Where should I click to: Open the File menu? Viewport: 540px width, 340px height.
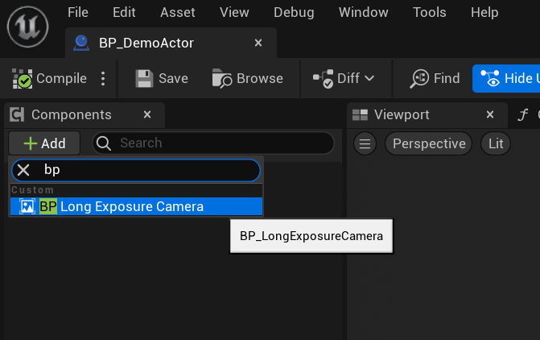pyautogui.click(x=78, y=12)
